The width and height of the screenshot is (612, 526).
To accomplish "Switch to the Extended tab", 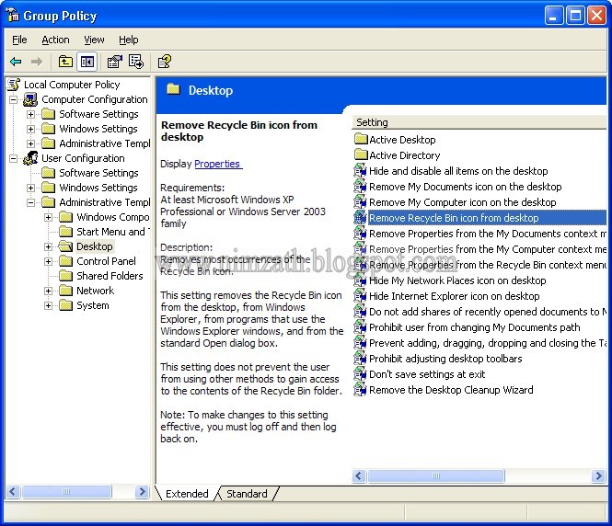I will tap(187, 494).
